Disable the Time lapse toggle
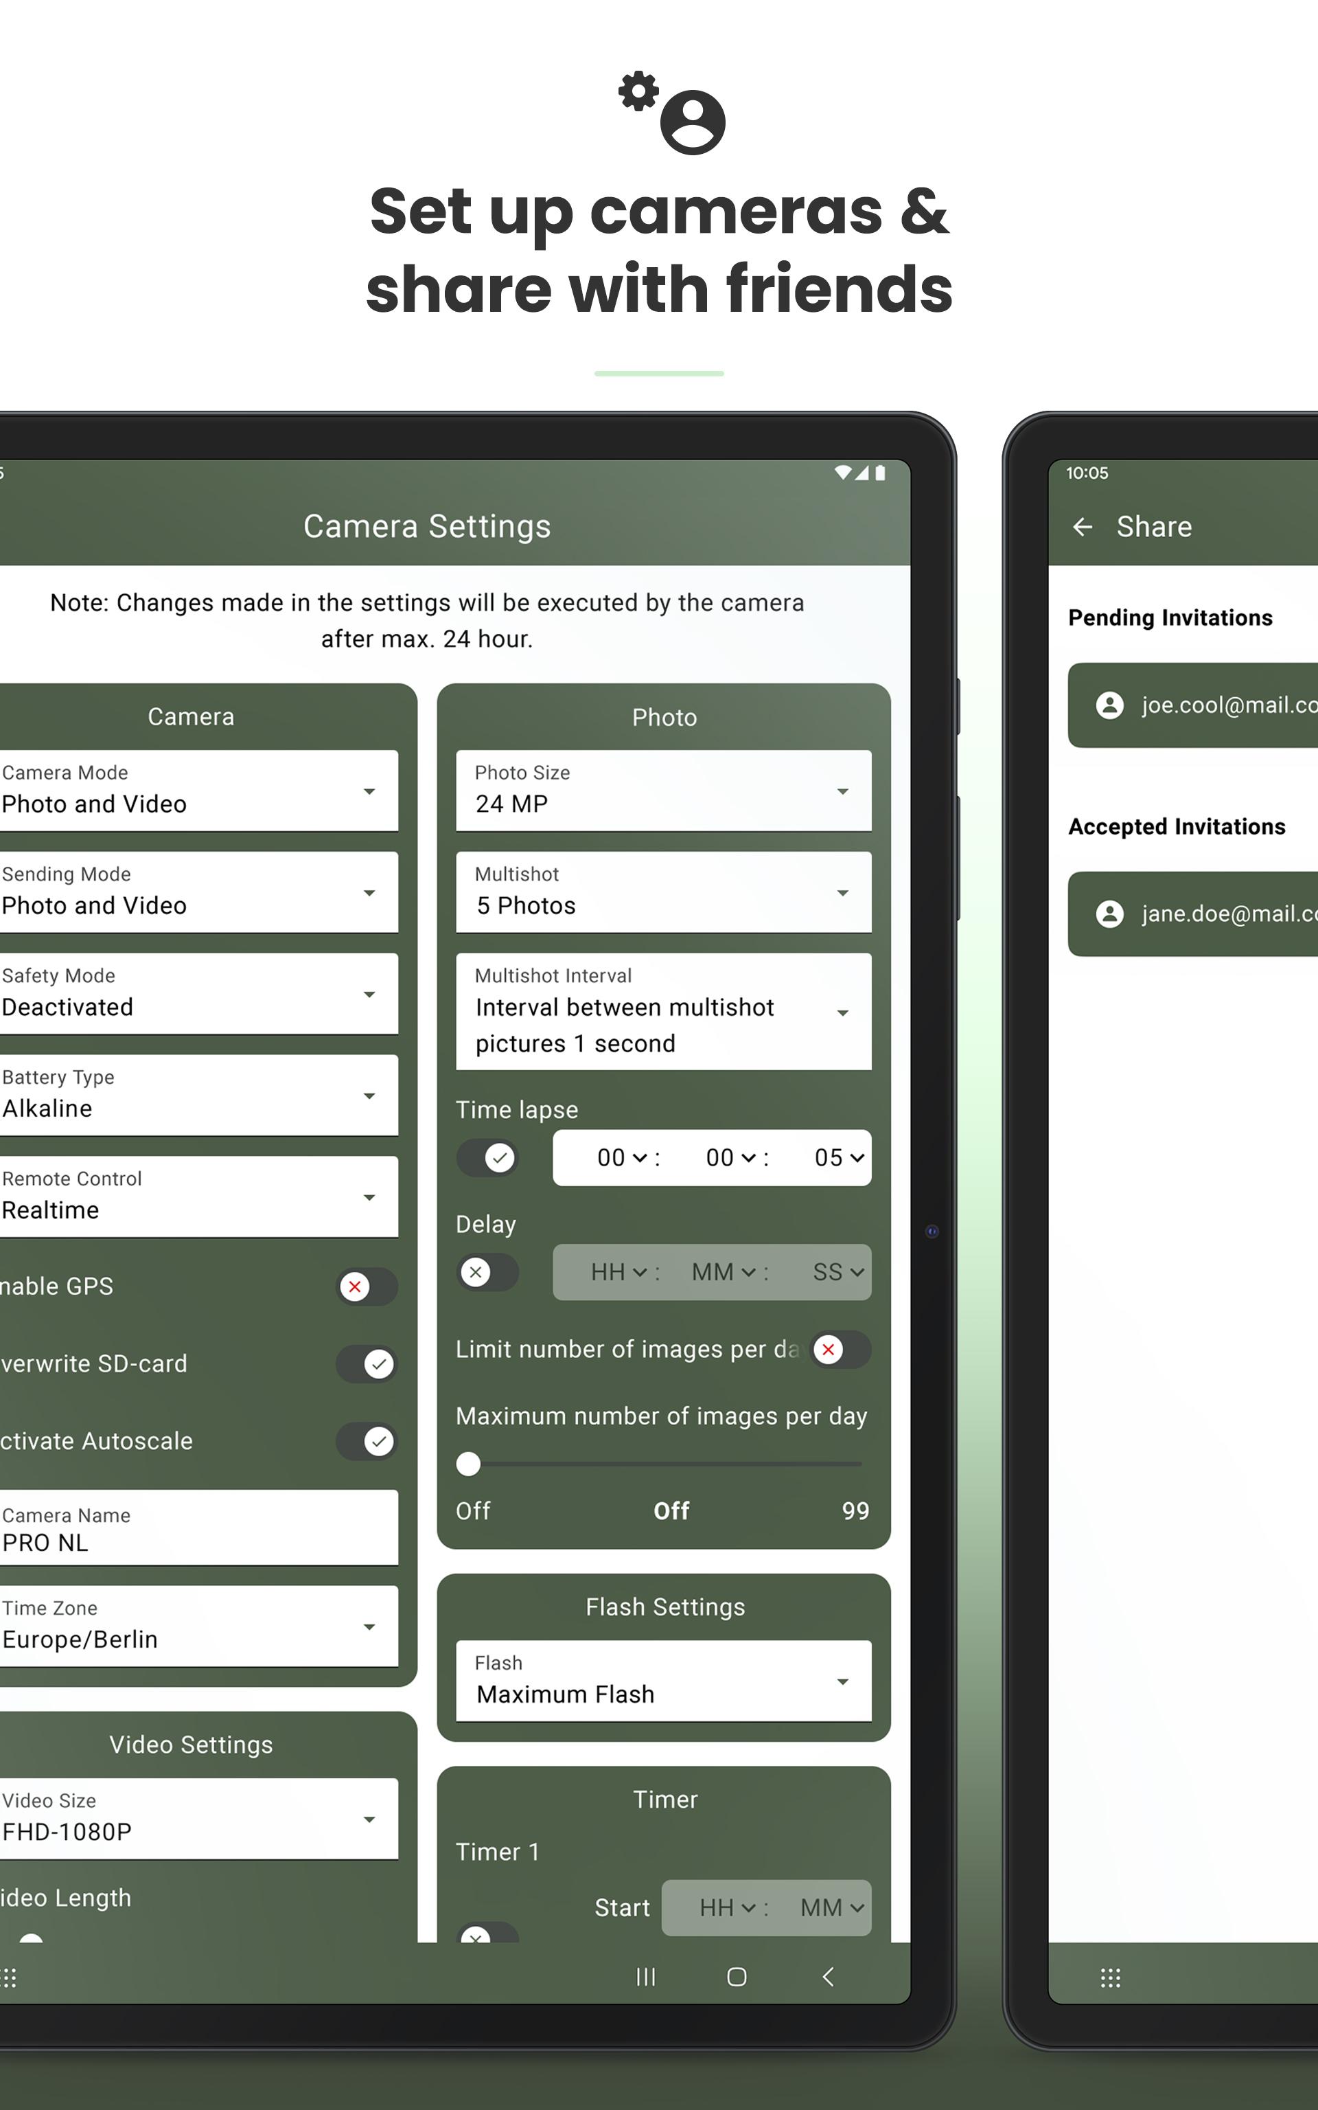1318x2110 pixels. click(x=488, y=1158)
